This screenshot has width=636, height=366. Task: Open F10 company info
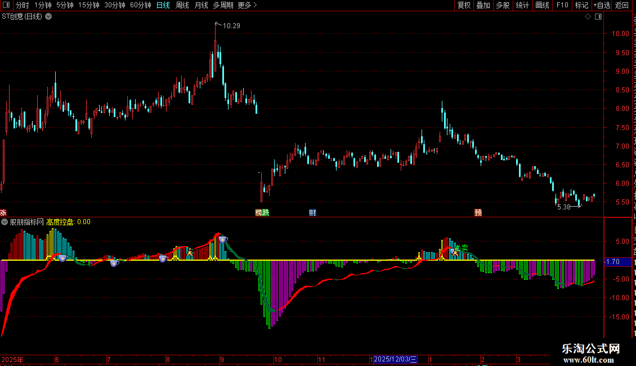coord(562,5)
